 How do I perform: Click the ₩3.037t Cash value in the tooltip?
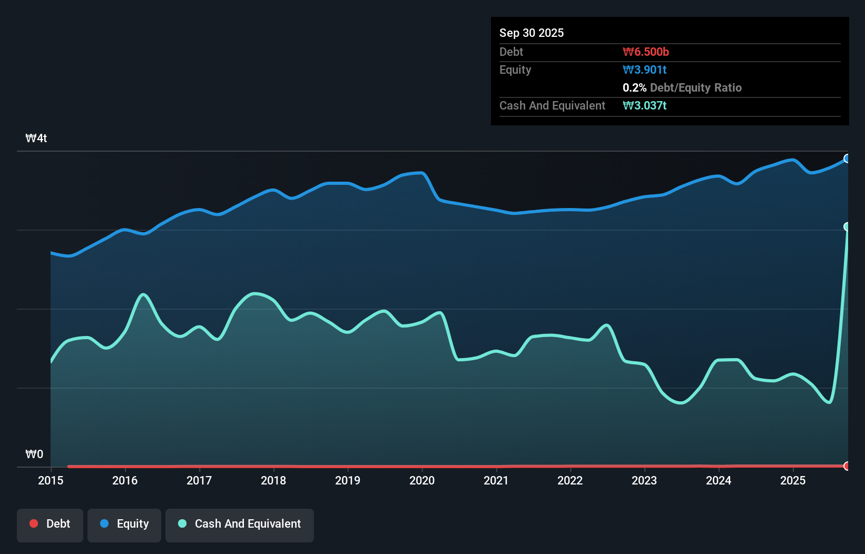click(x=645, y=105)
